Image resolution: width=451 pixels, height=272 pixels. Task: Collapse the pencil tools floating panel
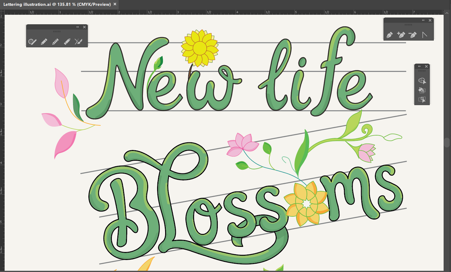click(x=78, y=27)
